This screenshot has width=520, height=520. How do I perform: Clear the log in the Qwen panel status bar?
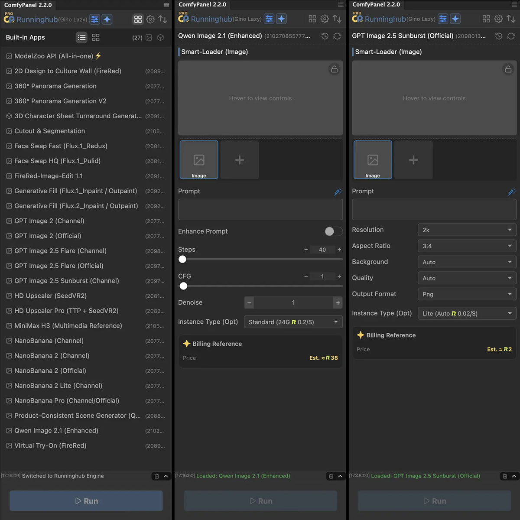point(331,476)
